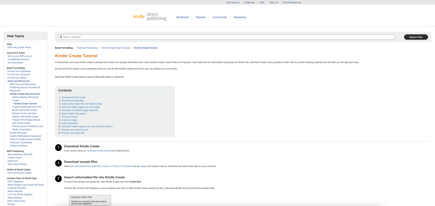Screen dimensions: 435x206
Task: Open Kindle Create Help Overview breadcrumb
Action: pos(116,48)
